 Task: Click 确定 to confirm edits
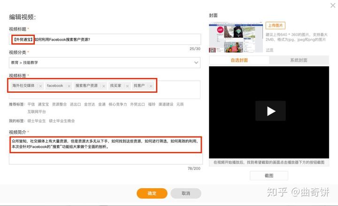(x=152, y=193)
